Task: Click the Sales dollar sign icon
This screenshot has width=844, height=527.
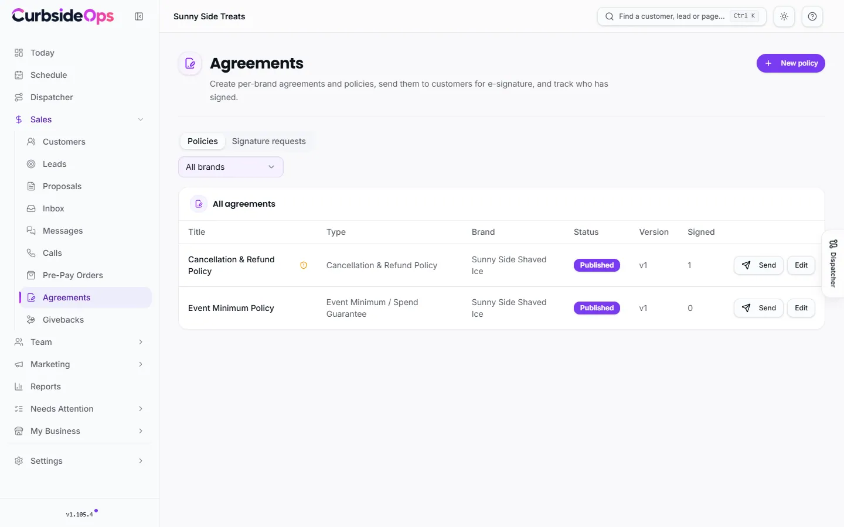Action: click(x=19, y=119)
